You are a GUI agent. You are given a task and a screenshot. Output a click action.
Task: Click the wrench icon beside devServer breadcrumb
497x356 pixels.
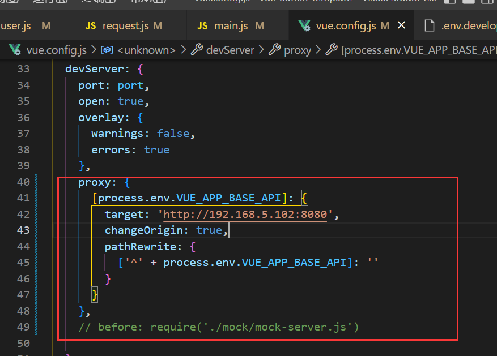point(197,50)
